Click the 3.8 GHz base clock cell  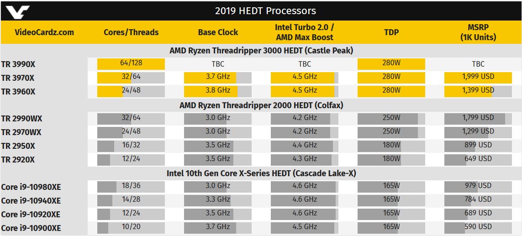218,91
